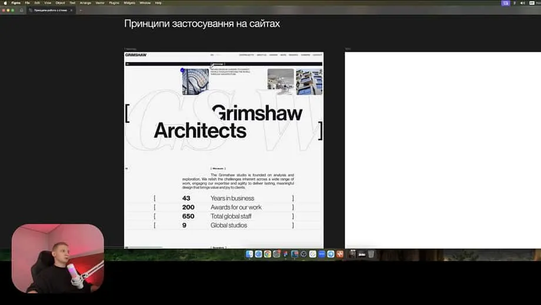Open the ChatGPT dock icon
The image size is (541, 305).
(303, 254)
